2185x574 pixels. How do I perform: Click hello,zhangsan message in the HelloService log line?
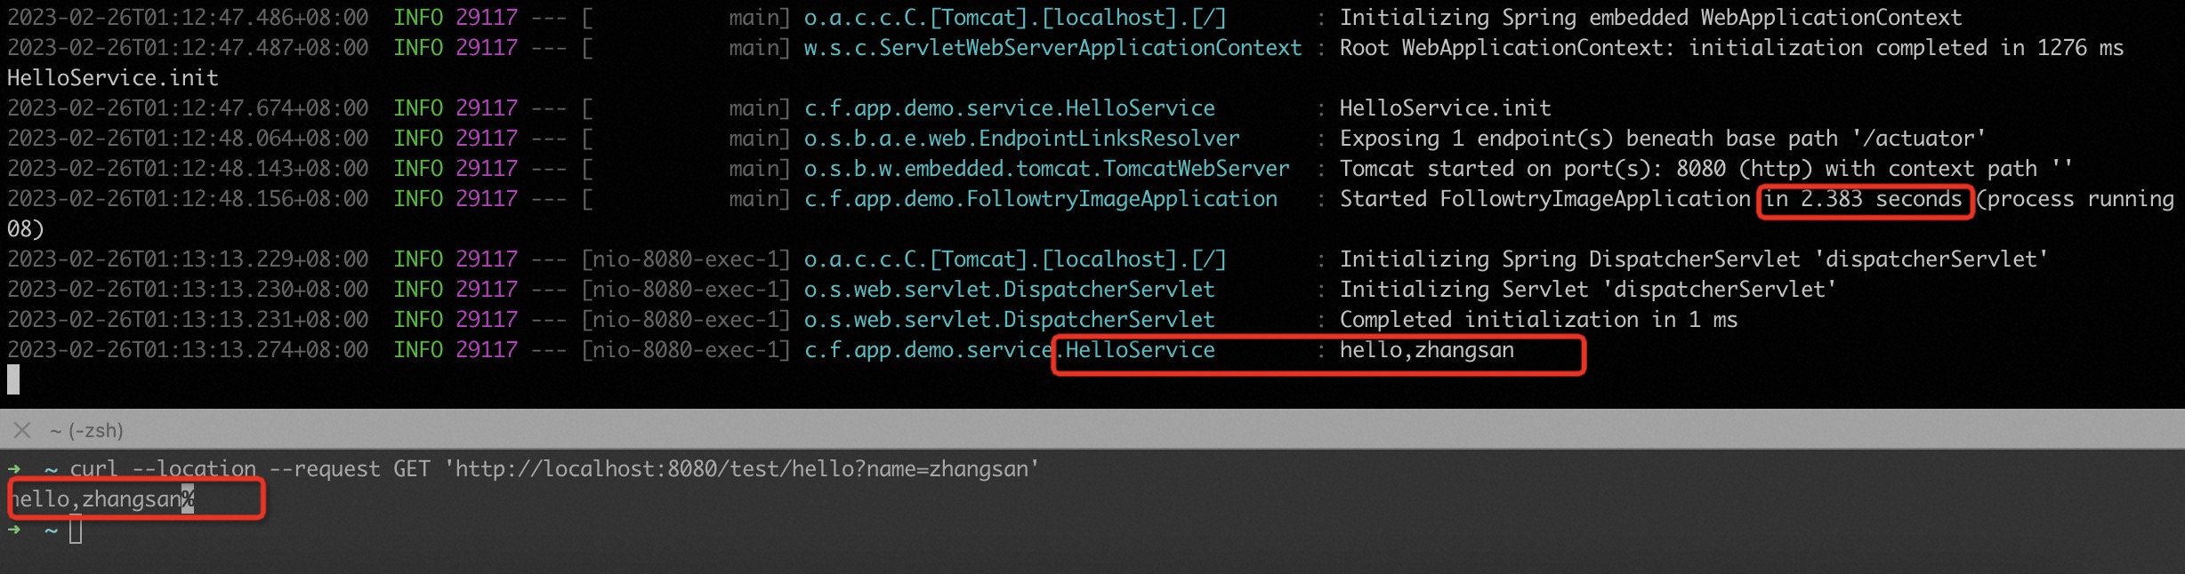(x=1426, y=350)
